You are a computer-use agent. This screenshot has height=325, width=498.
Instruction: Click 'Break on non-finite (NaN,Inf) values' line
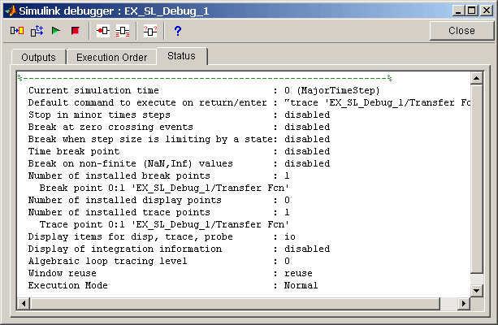(x=179, y=163)
